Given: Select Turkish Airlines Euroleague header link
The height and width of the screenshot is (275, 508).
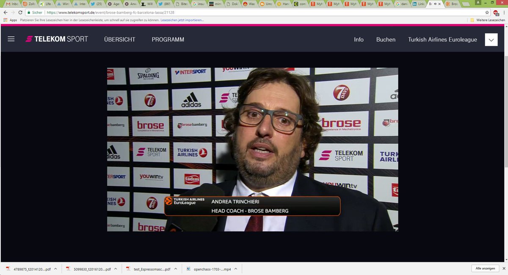Looking at the screenshot, I should (x=442, y=39).
